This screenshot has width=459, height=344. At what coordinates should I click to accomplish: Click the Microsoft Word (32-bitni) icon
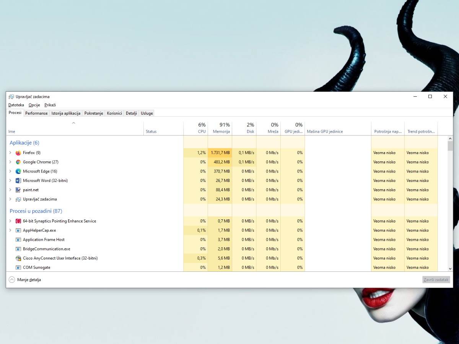(18, 180)
